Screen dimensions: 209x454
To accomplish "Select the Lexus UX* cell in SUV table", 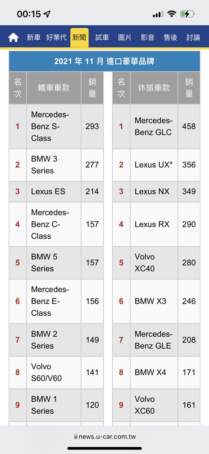I will coord(154,165).
